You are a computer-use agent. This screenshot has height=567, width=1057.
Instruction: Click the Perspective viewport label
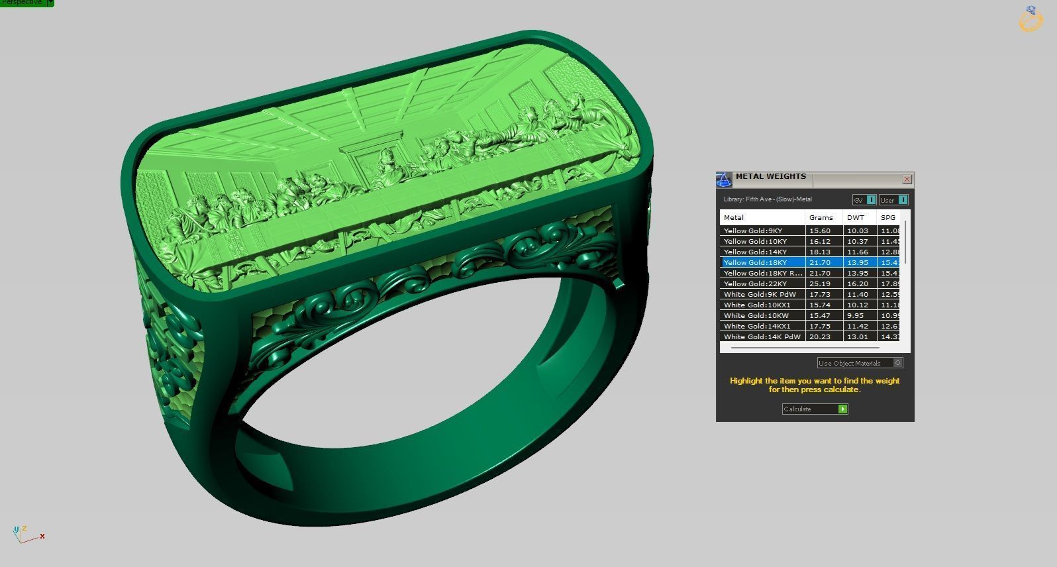pyautogui.click(x=22, y=3)
